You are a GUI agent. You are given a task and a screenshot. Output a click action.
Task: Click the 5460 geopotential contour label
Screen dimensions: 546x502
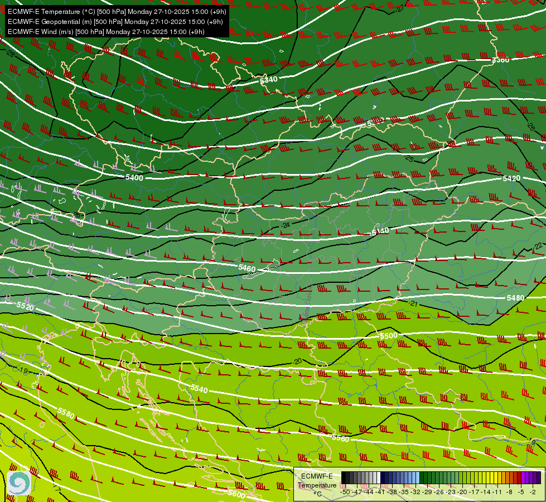[x=247, y=268]
